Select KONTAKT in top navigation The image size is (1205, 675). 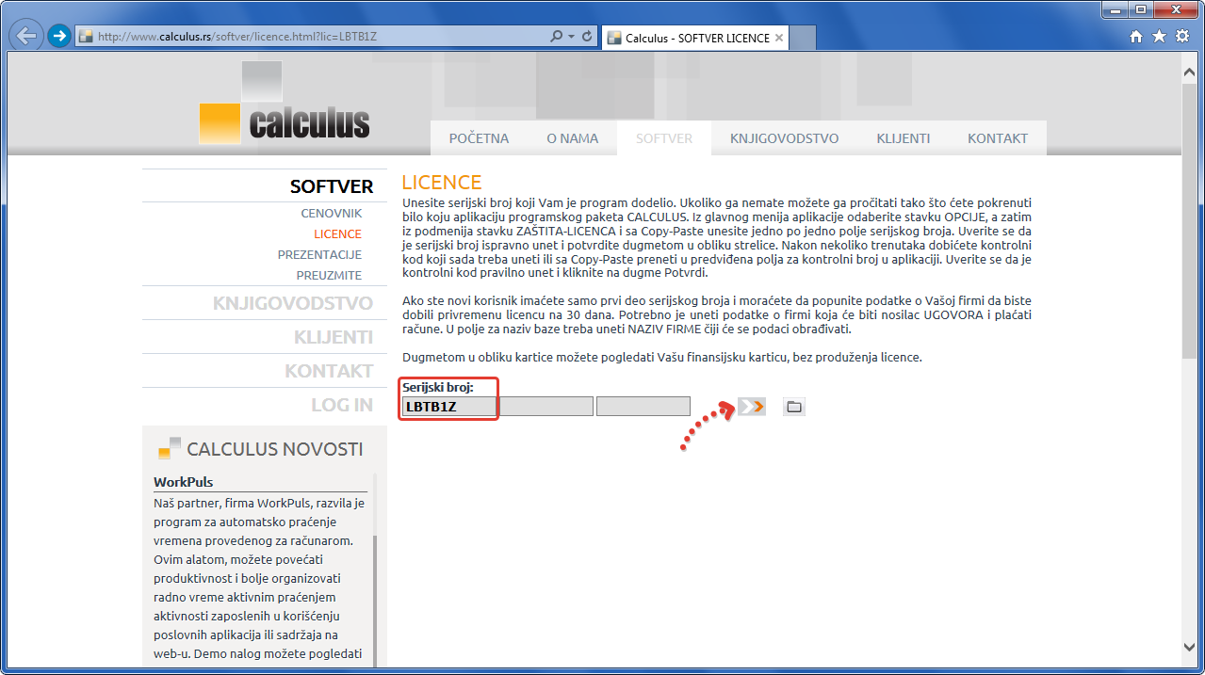coord(997,138)
